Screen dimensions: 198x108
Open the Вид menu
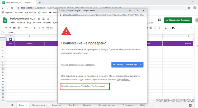point(29,23)
